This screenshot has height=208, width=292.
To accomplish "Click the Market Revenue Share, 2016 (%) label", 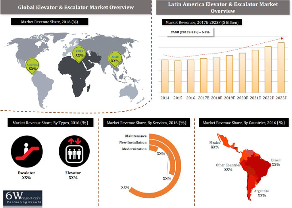I will (x=49, y=22).
